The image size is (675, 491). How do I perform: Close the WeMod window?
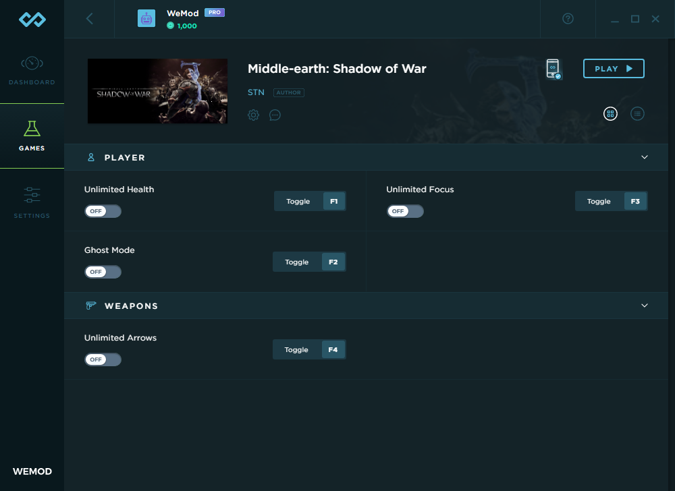pos(655,19)
